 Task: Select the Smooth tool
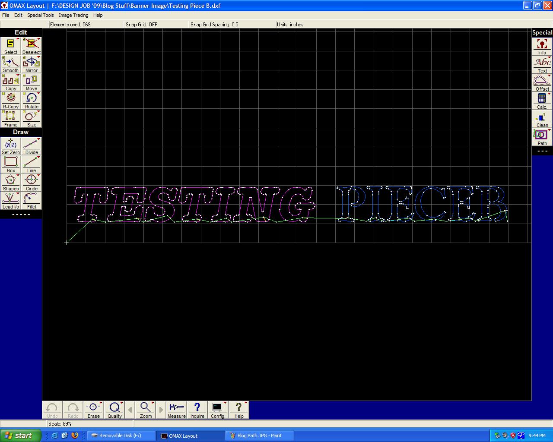(10, 64)
